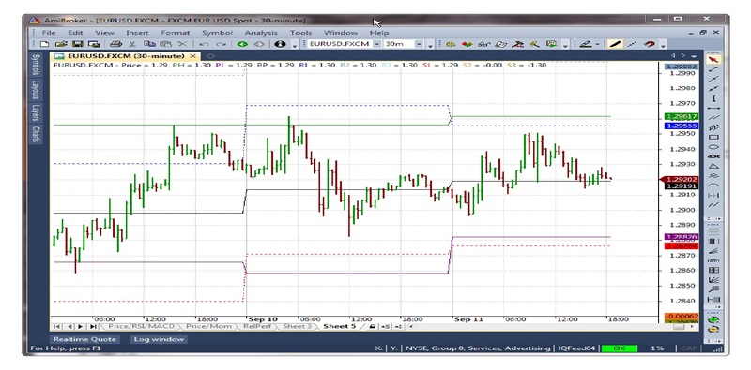Open the Symbols side panel tab
751x370 pixels.
point(36,65)
